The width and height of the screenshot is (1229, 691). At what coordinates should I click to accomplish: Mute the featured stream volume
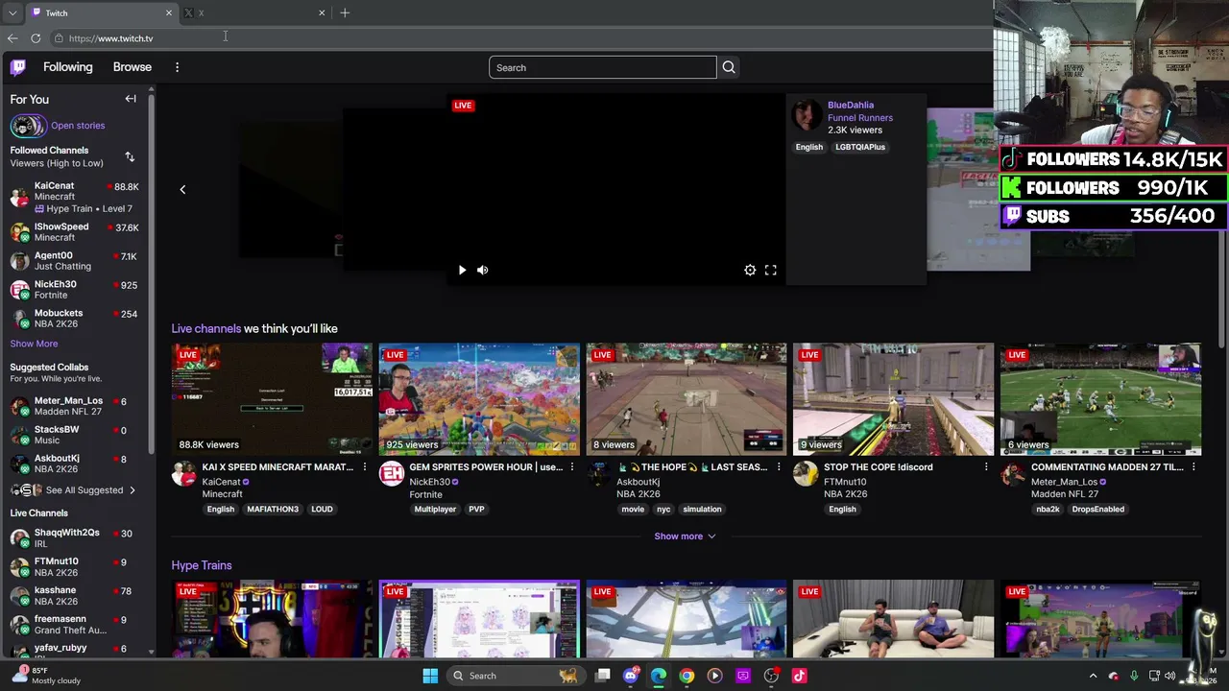point(483,271)
